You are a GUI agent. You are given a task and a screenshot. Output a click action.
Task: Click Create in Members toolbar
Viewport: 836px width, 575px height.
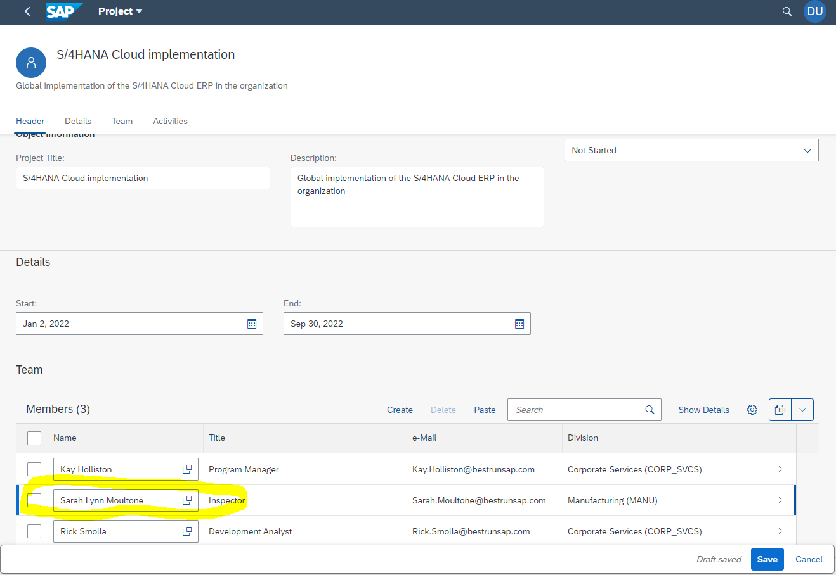pyautogui.click(x=400, y=410)
